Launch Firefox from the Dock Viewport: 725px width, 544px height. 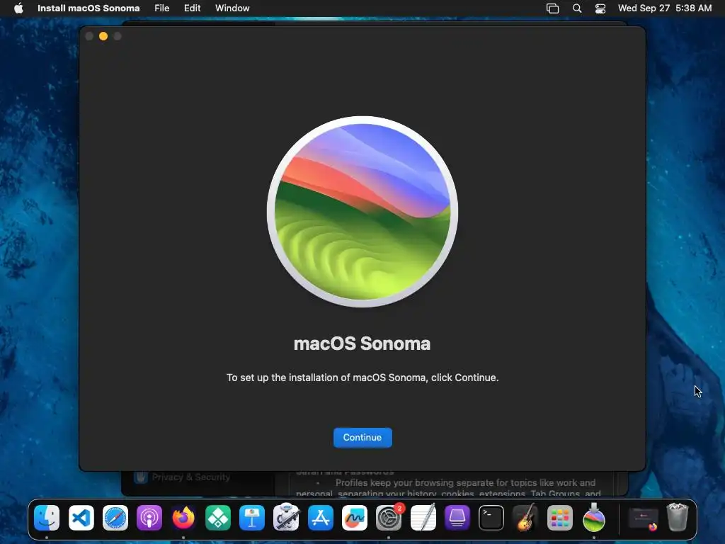click(183, 518)
